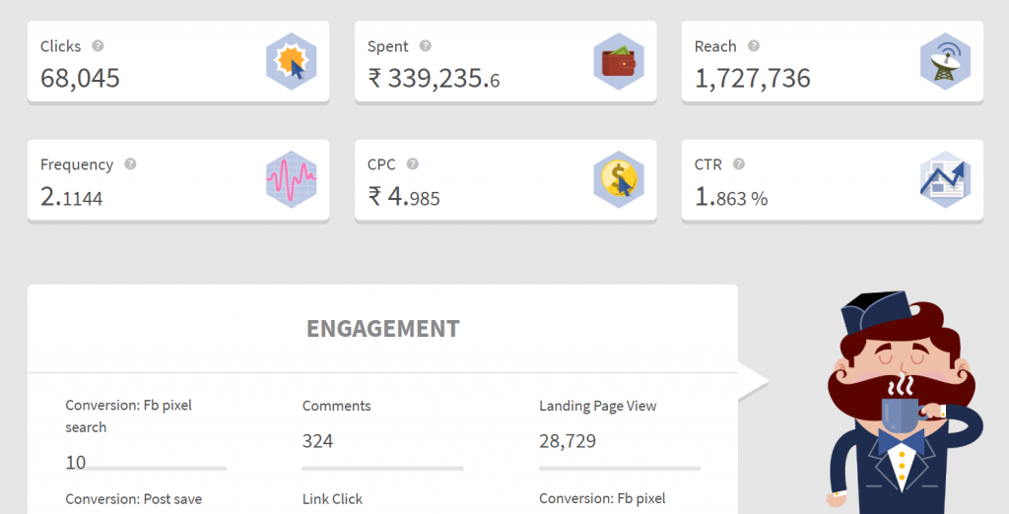Click the CPC dollar coin icon
The height and width of the screenshot is (514, 1009).
619,179
